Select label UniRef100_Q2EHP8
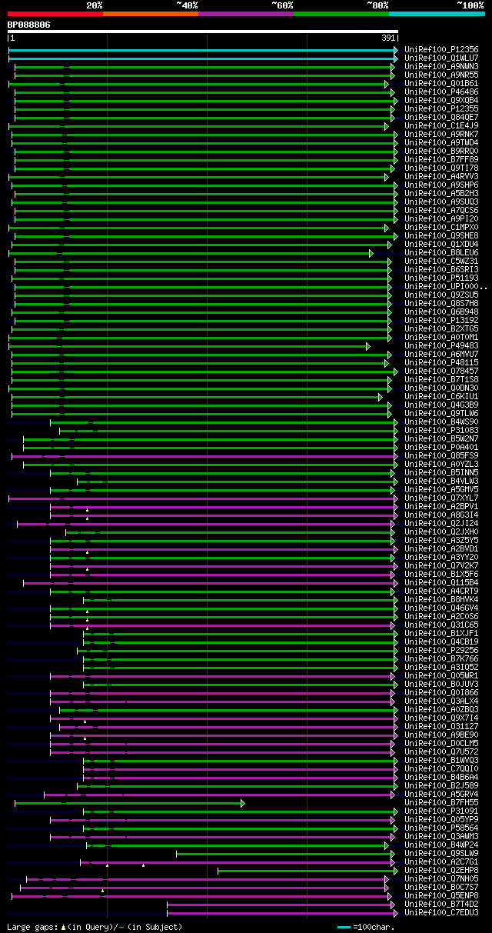 point(441,870)
